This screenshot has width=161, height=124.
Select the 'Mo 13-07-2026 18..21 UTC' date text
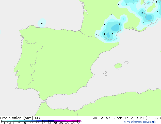tap(118, 118)
